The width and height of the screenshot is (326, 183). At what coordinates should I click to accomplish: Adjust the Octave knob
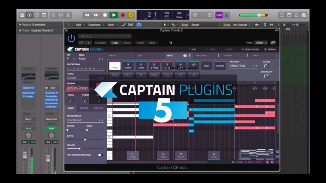(x=266, y=66)
